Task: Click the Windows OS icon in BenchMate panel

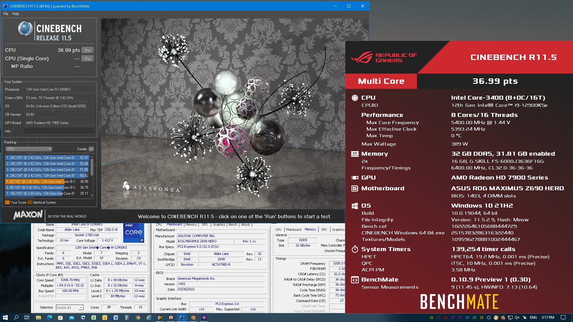Action: coord(355,206)
